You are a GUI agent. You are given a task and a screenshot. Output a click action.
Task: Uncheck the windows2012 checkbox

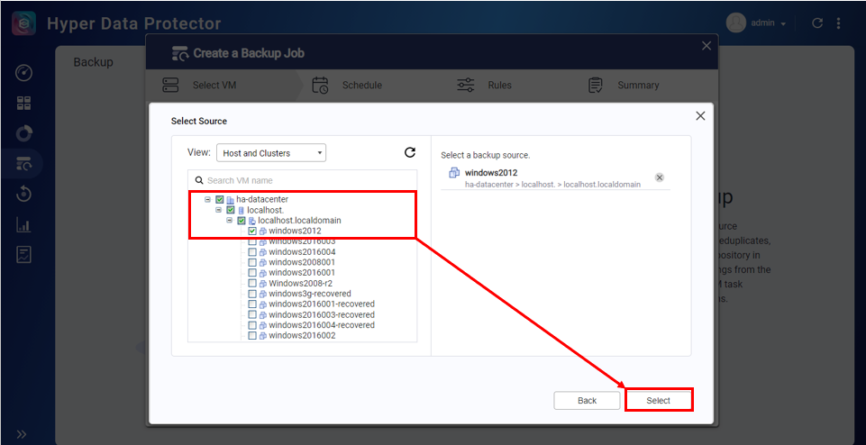pyautogui.click(x=252, y=231)
